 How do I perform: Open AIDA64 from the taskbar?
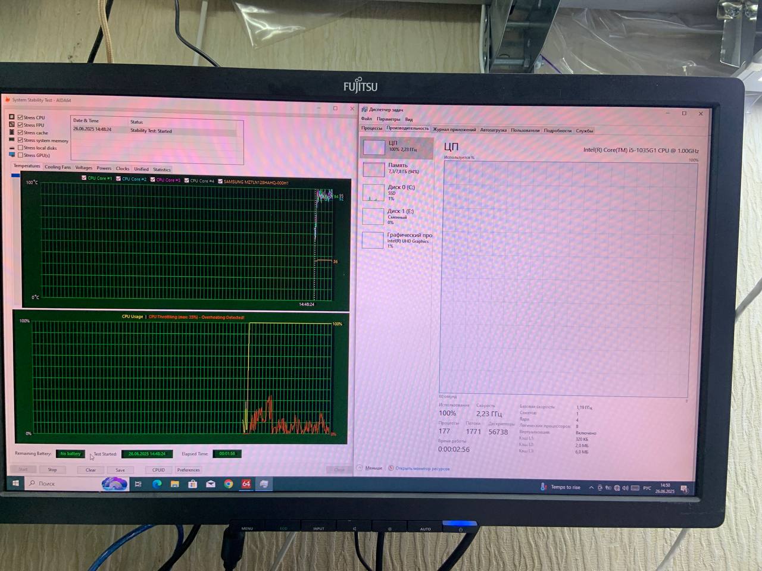[246, 484]
